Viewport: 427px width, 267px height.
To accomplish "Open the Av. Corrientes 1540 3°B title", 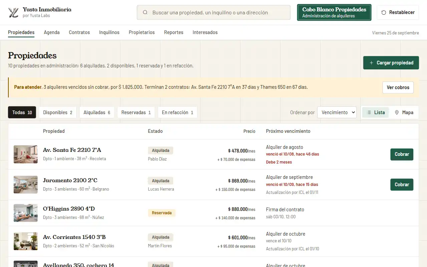I will pos(74,237).
